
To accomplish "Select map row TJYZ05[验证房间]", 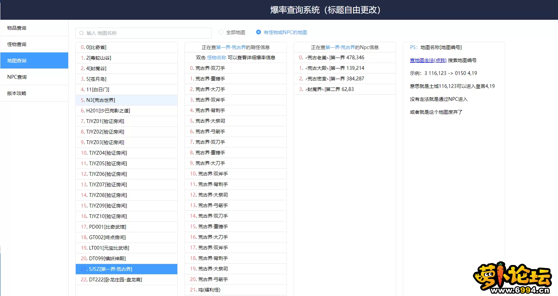I will pyautogui.click(x=127, y=163).
